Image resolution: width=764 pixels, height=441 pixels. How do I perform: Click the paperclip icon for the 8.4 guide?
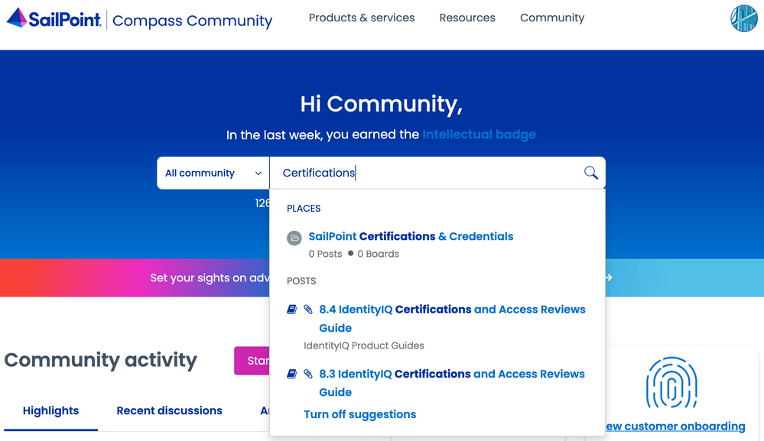(308, 310)
